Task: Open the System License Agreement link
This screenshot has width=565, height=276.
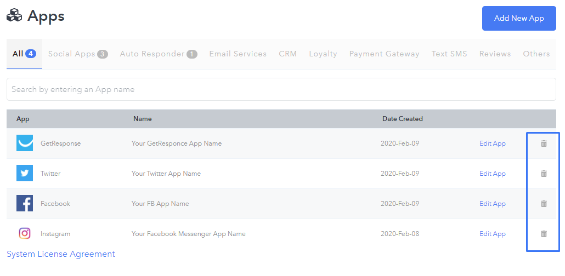Action: [61, 254]
